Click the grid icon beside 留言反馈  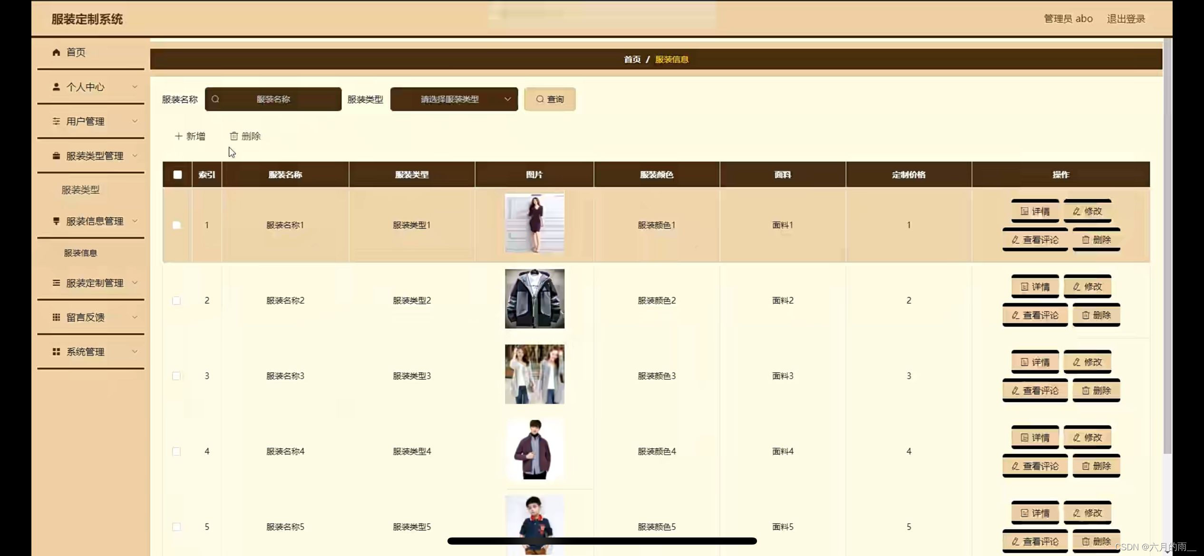coord(56,317)
